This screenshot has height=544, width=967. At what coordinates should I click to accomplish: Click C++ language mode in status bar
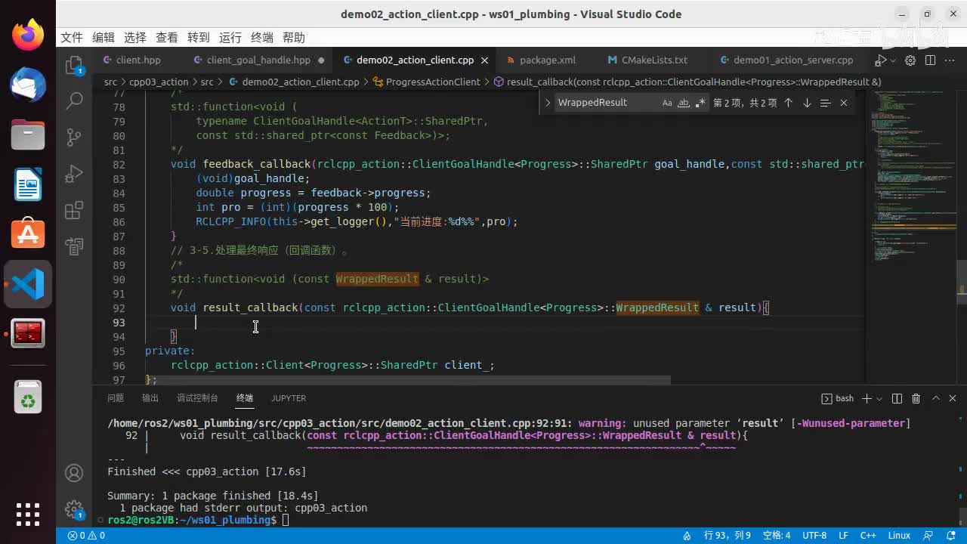pos(868,536)
